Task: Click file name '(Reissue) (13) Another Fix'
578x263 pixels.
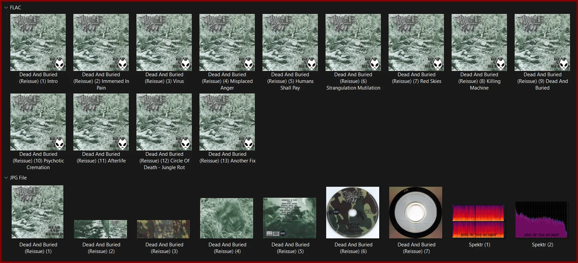Action: 227,157
